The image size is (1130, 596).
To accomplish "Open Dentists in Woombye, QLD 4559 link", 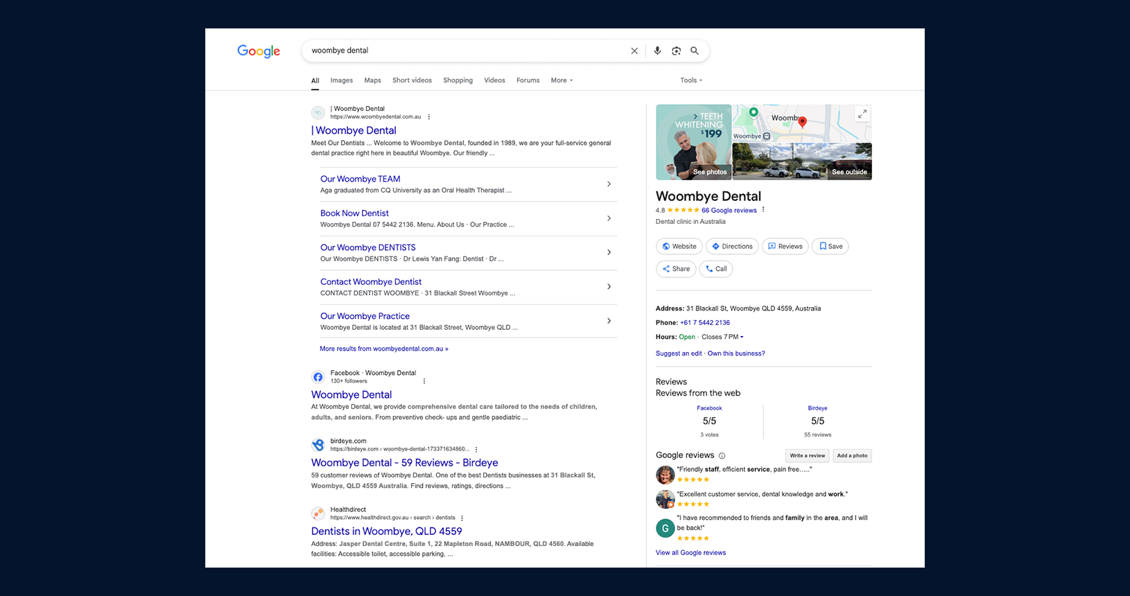I will coord(386,532).
